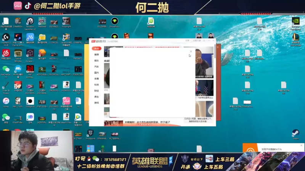The width and height of the screenshot is (305, 171).
Task: Open news thumbnail of man pointing
Action: (x=204, y=62)
